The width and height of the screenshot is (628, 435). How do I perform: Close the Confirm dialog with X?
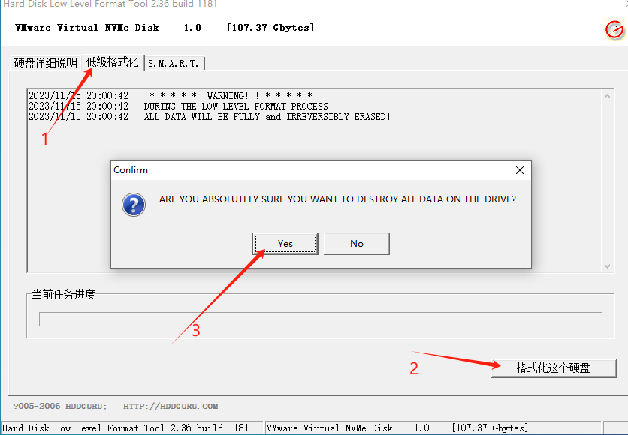519,170
